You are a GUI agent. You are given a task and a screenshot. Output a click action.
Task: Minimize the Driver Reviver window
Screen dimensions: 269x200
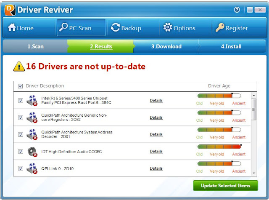tap(250, 10)
